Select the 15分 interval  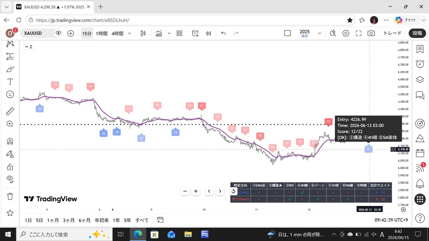(x=87, y=33)
